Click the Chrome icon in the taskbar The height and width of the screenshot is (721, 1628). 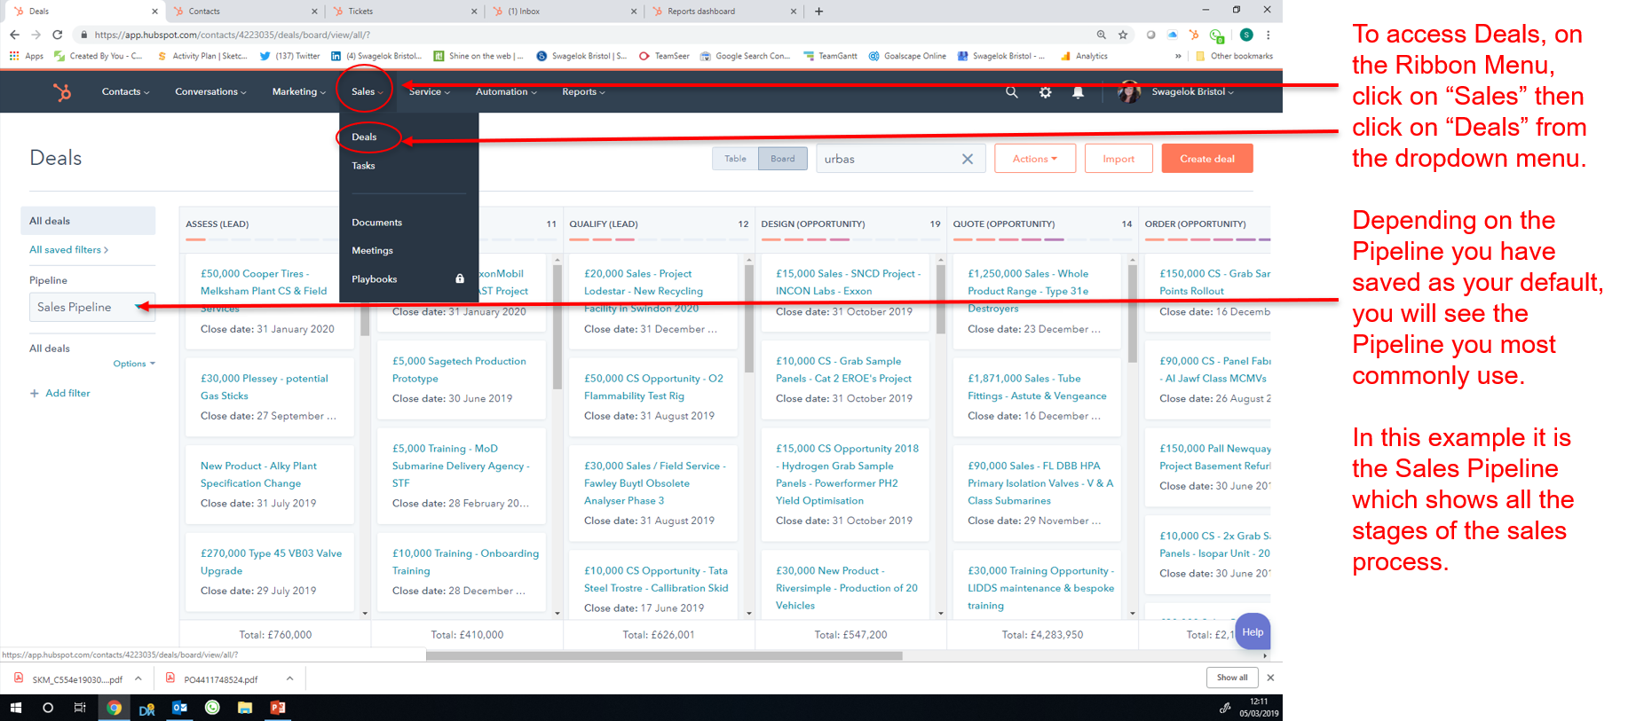coord(114,708)
